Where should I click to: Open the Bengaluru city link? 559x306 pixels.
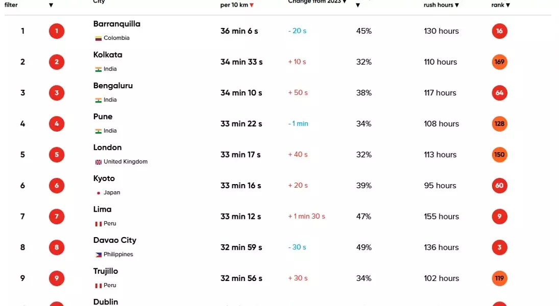click(x=113, y=86)
